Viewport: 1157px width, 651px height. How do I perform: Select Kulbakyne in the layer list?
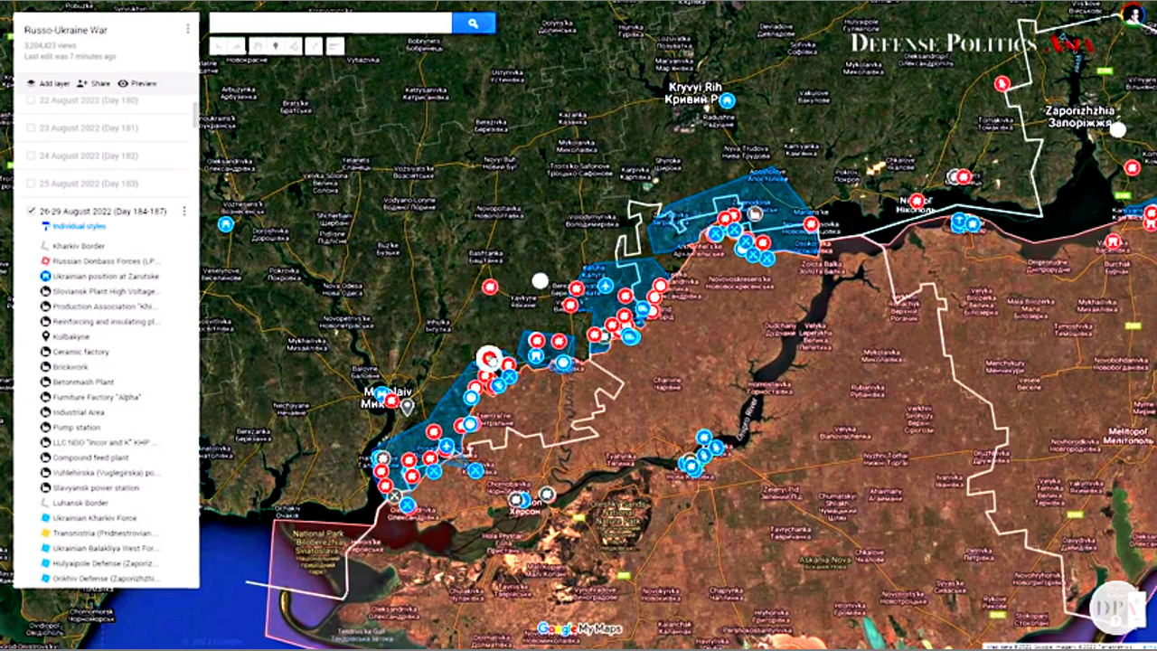[x=72, y=336]
